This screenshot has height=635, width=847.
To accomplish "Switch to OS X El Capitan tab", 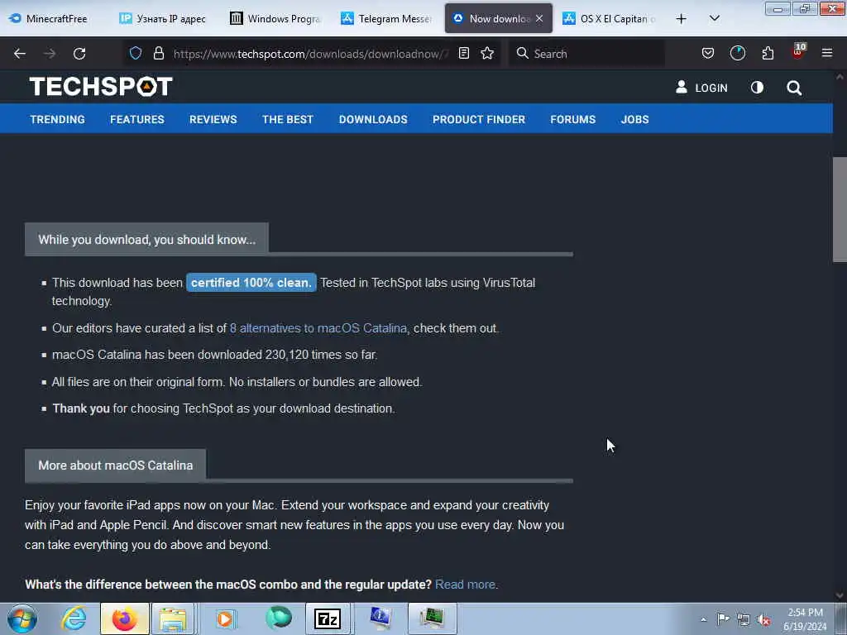I will pyautogui.click(x=610, y=18).
